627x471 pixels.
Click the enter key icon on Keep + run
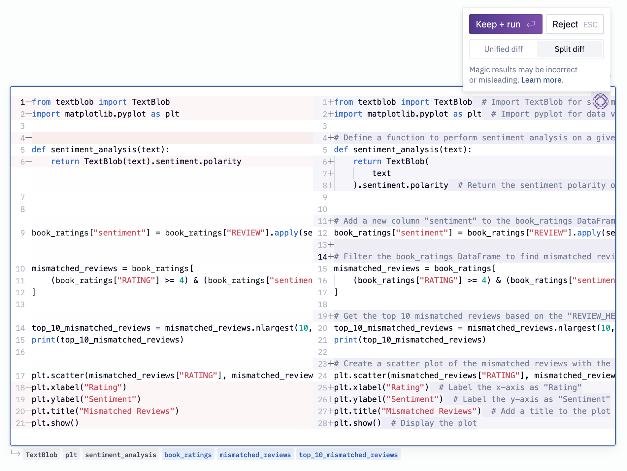531,24
